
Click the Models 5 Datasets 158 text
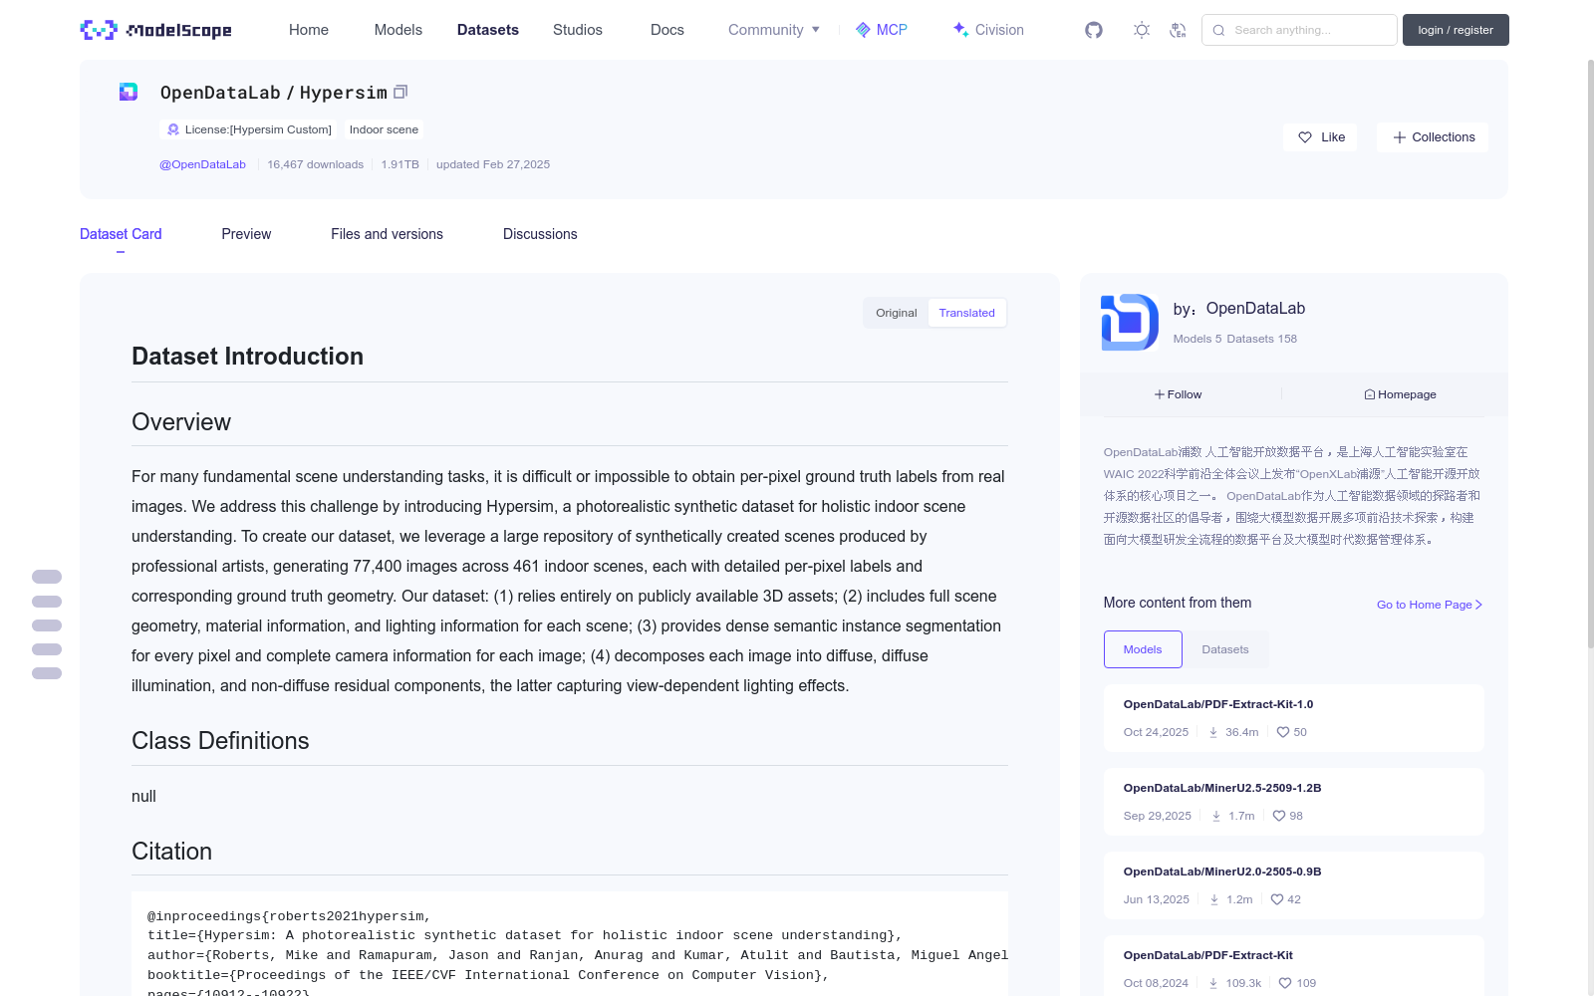1235,339
